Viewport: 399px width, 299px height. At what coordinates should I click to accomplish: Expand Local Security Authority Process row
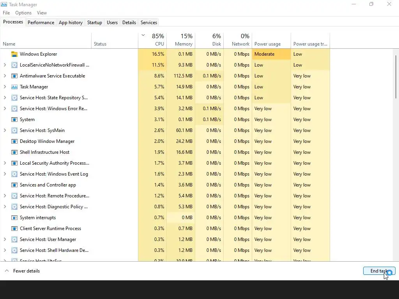[5, 163]
